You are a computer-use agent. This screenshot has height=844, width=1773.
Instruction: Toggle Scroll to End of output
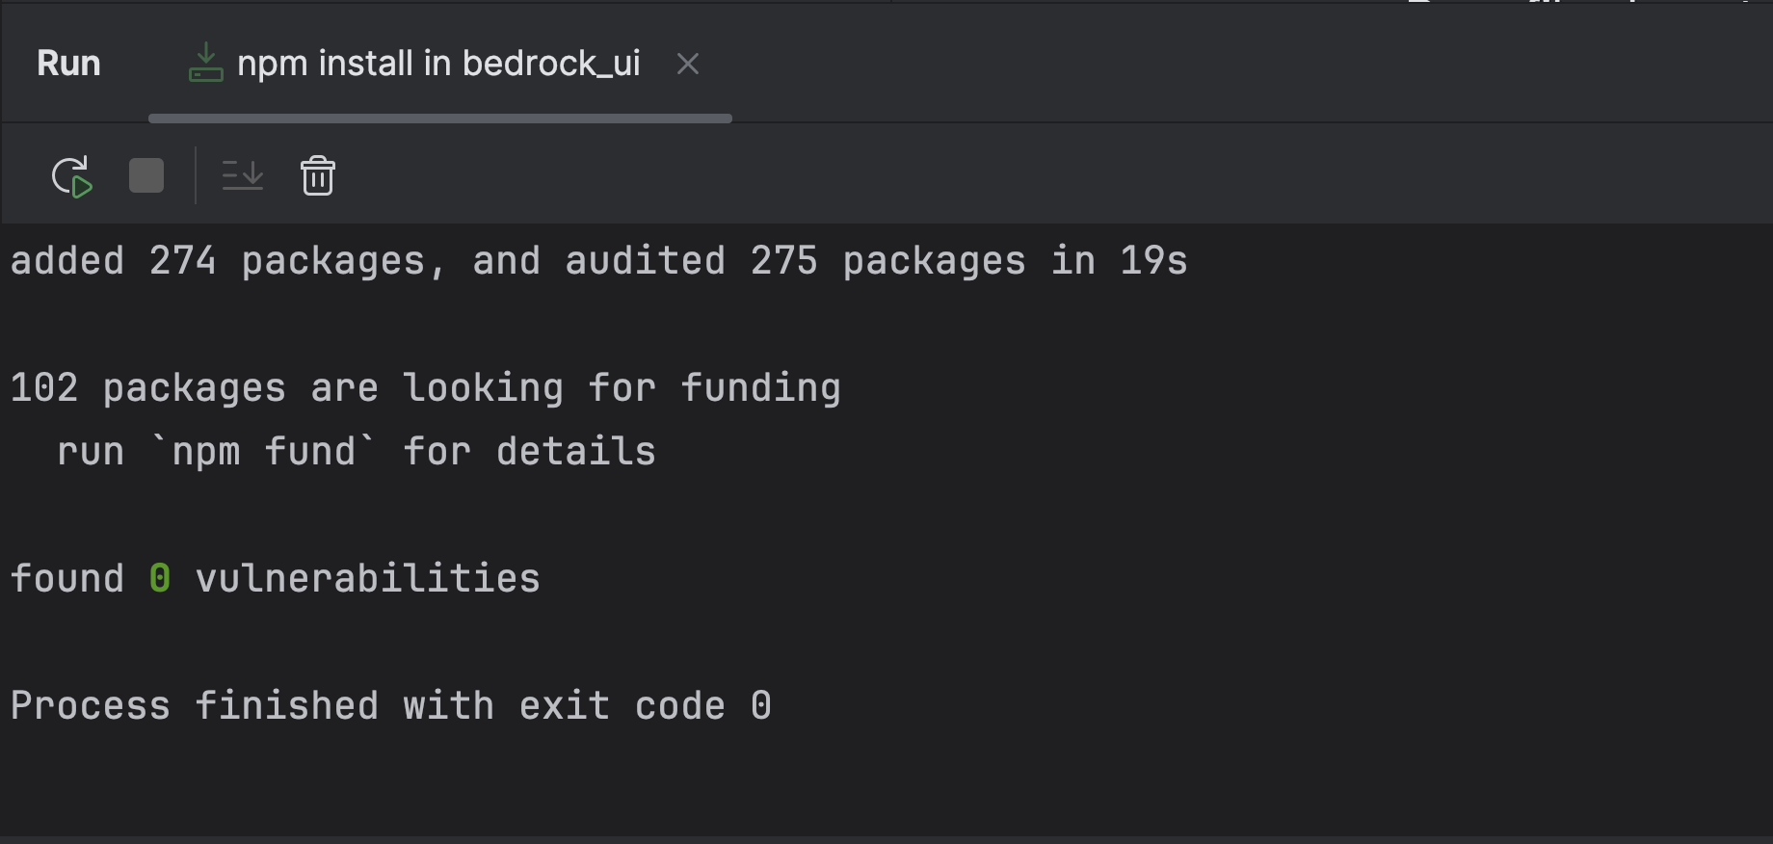coord(243,176)
